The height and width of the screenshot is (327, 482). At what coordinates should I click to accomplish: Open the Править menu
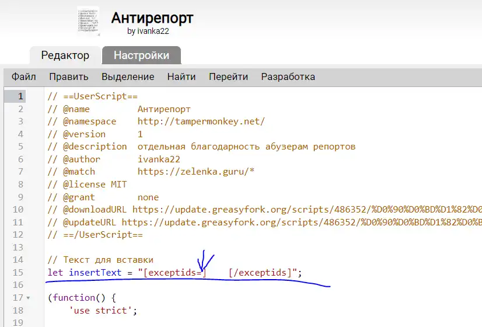[69, 76]
